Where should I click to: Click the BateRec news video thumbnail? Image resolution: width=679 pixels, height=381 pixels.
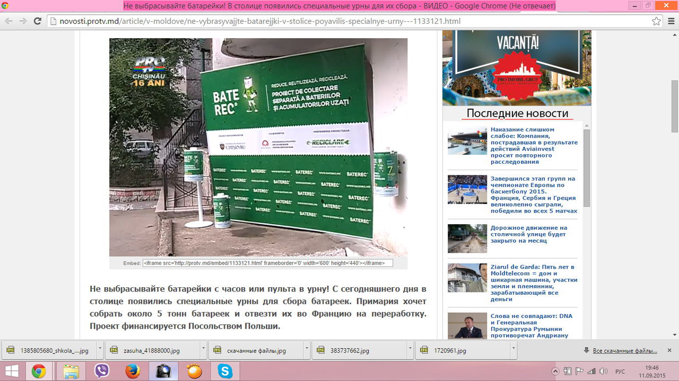[x=258, y=147]
